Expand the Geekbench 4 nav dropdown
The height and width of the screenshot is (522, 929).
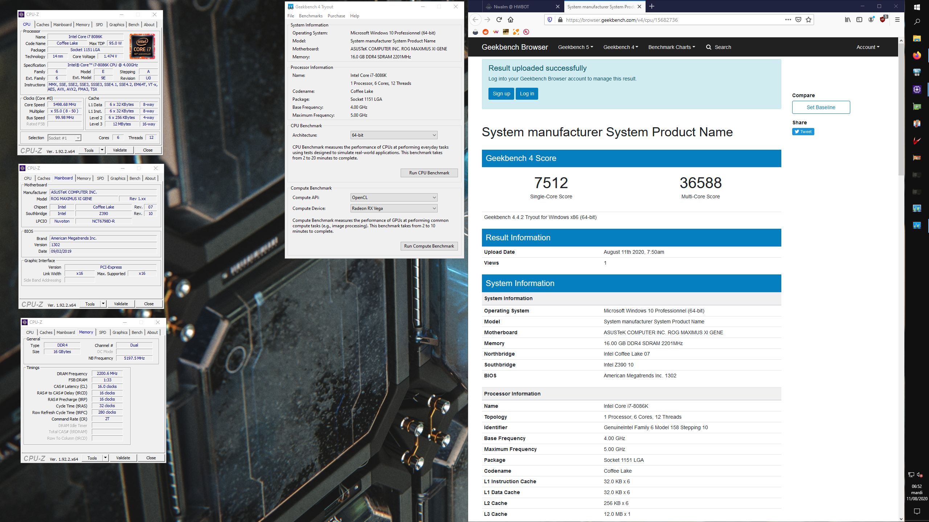pyautogui.click(x=621, y=47)
